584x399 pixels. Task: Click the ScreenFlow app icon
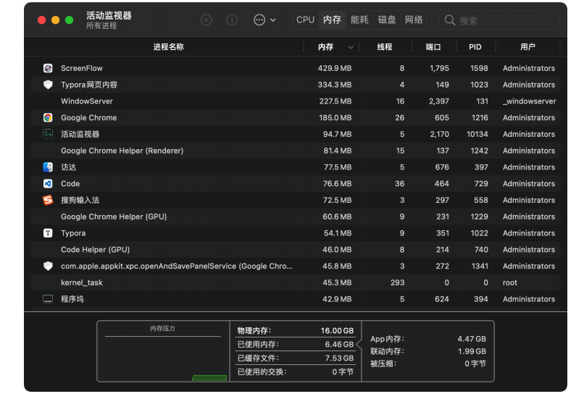[x=48, y=68]
